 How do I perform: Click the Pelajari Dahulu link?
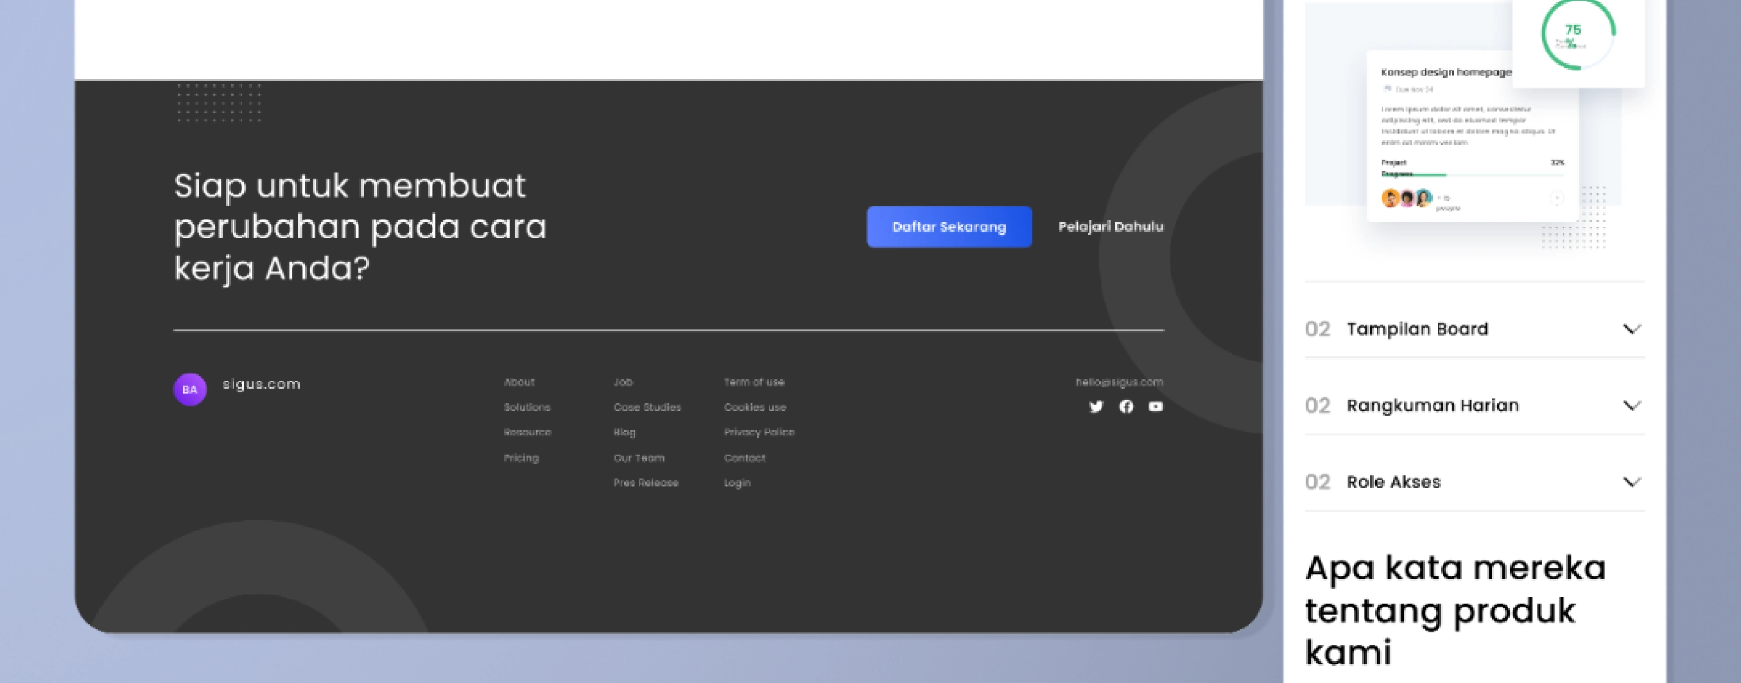[1111, 227]
